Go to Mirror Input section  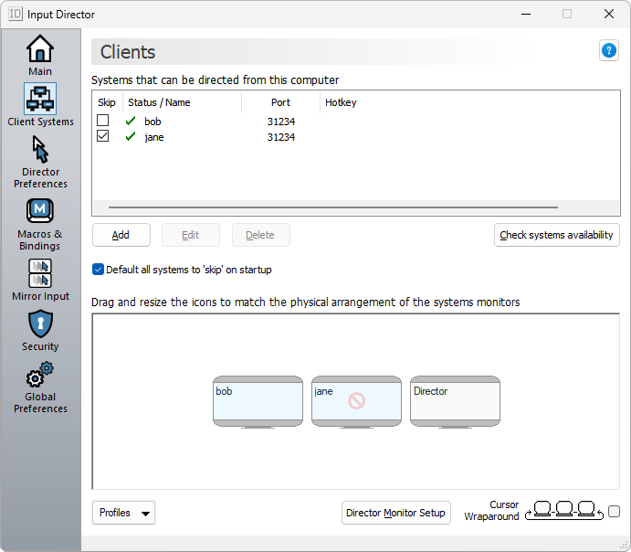[40, 281]
